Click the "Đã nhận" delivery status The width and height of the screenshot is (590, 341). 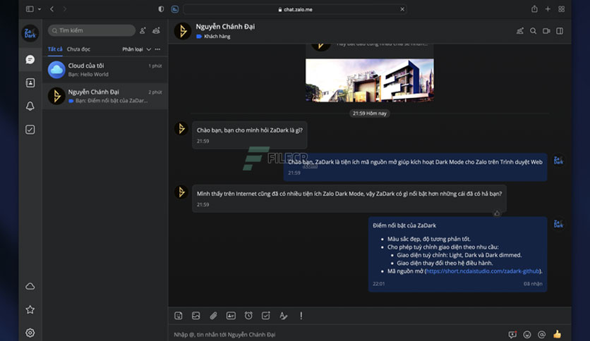tap(533, 284)
